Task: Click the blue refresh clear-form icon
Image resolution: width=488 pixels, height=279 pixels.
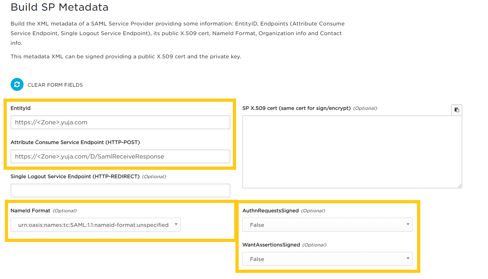Action: pyautogui.click(x=17, y=84)
